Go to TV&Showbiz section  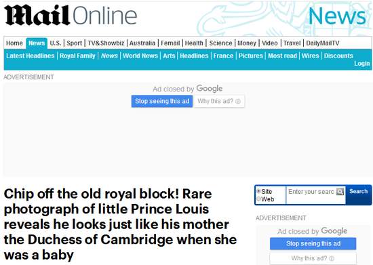pos(106,43)
